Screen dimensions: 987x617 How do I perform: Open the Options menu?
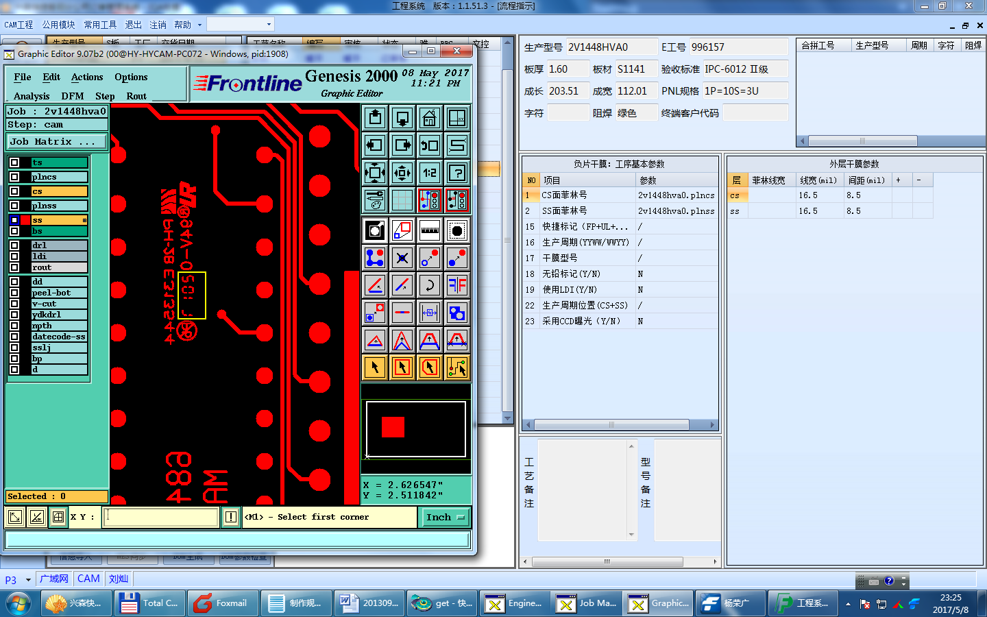coord(131,77)
